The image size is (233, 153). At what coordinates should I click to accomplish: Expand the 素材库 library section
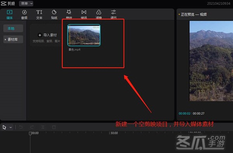(x=13, y=40)
